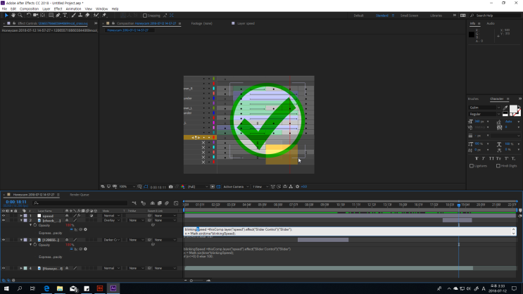Select the Libraries workspace
Viewport: 523px width, 294px height.
pyautogui.click(x=436, y=15)
